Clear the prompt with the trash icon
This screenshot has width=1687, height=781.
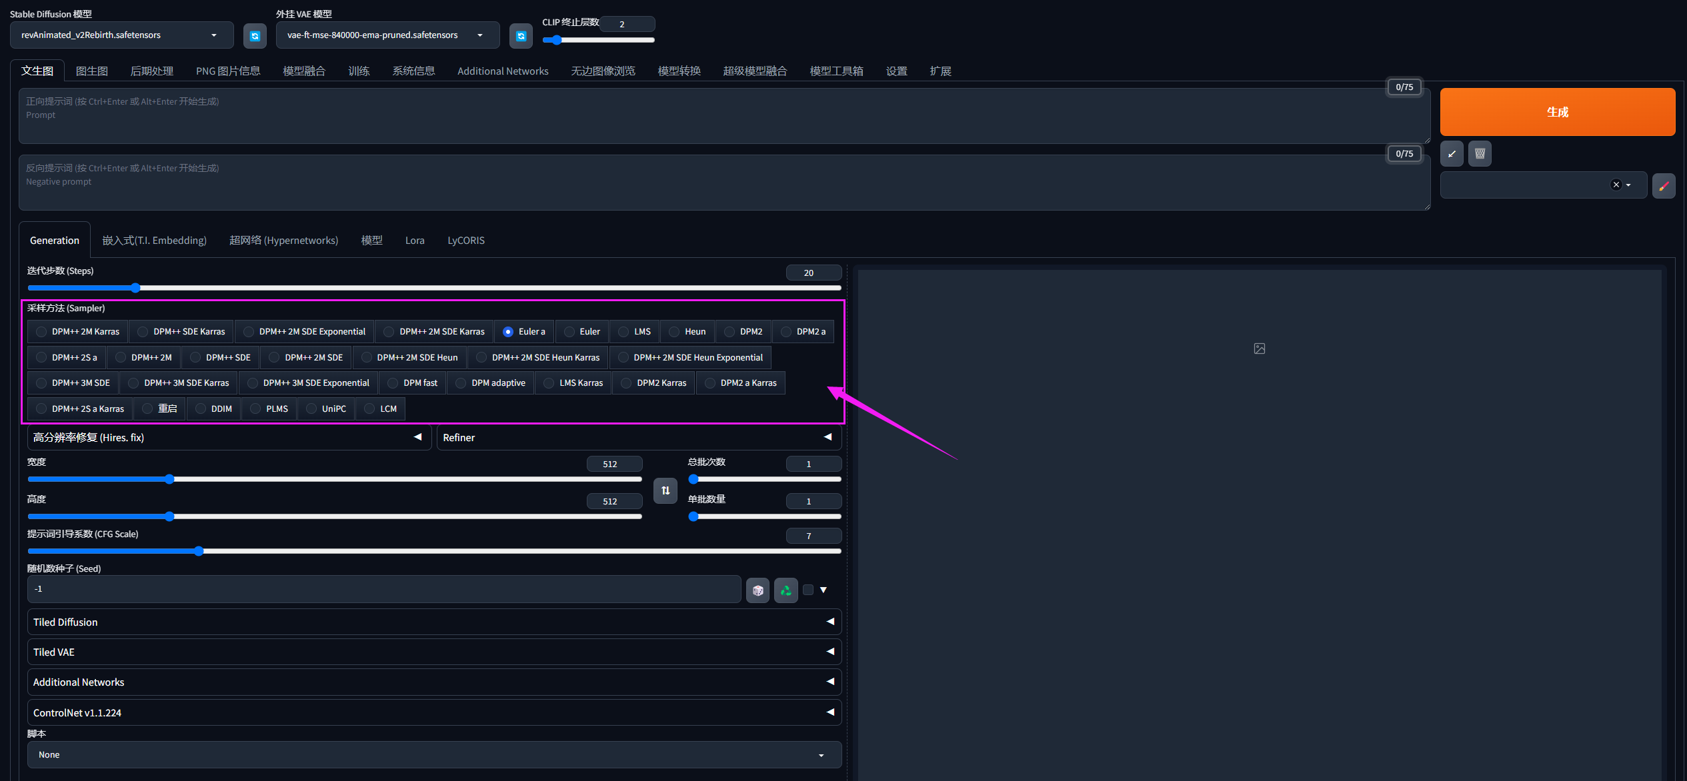(1480, 154)
